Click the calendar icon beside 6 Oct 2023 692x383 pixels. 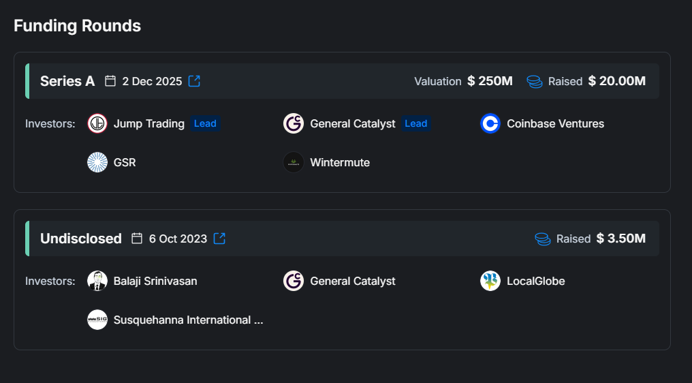click(137, 239)
